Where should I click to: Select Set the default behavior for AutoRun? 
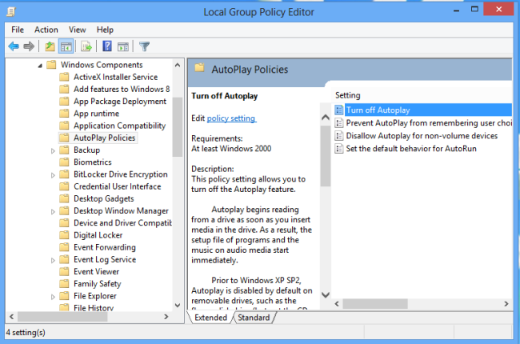click(x=406, y=149)
